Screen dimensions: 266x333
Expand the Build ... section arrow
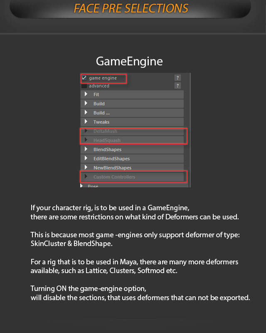click(x=86, y=112)
